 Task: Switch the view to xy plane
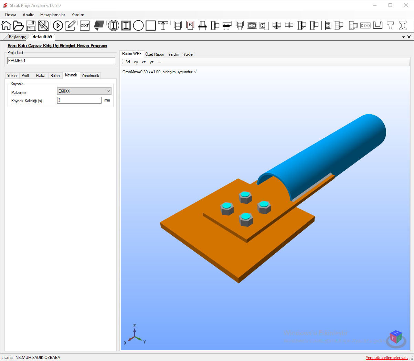click(x=136, y=62)
